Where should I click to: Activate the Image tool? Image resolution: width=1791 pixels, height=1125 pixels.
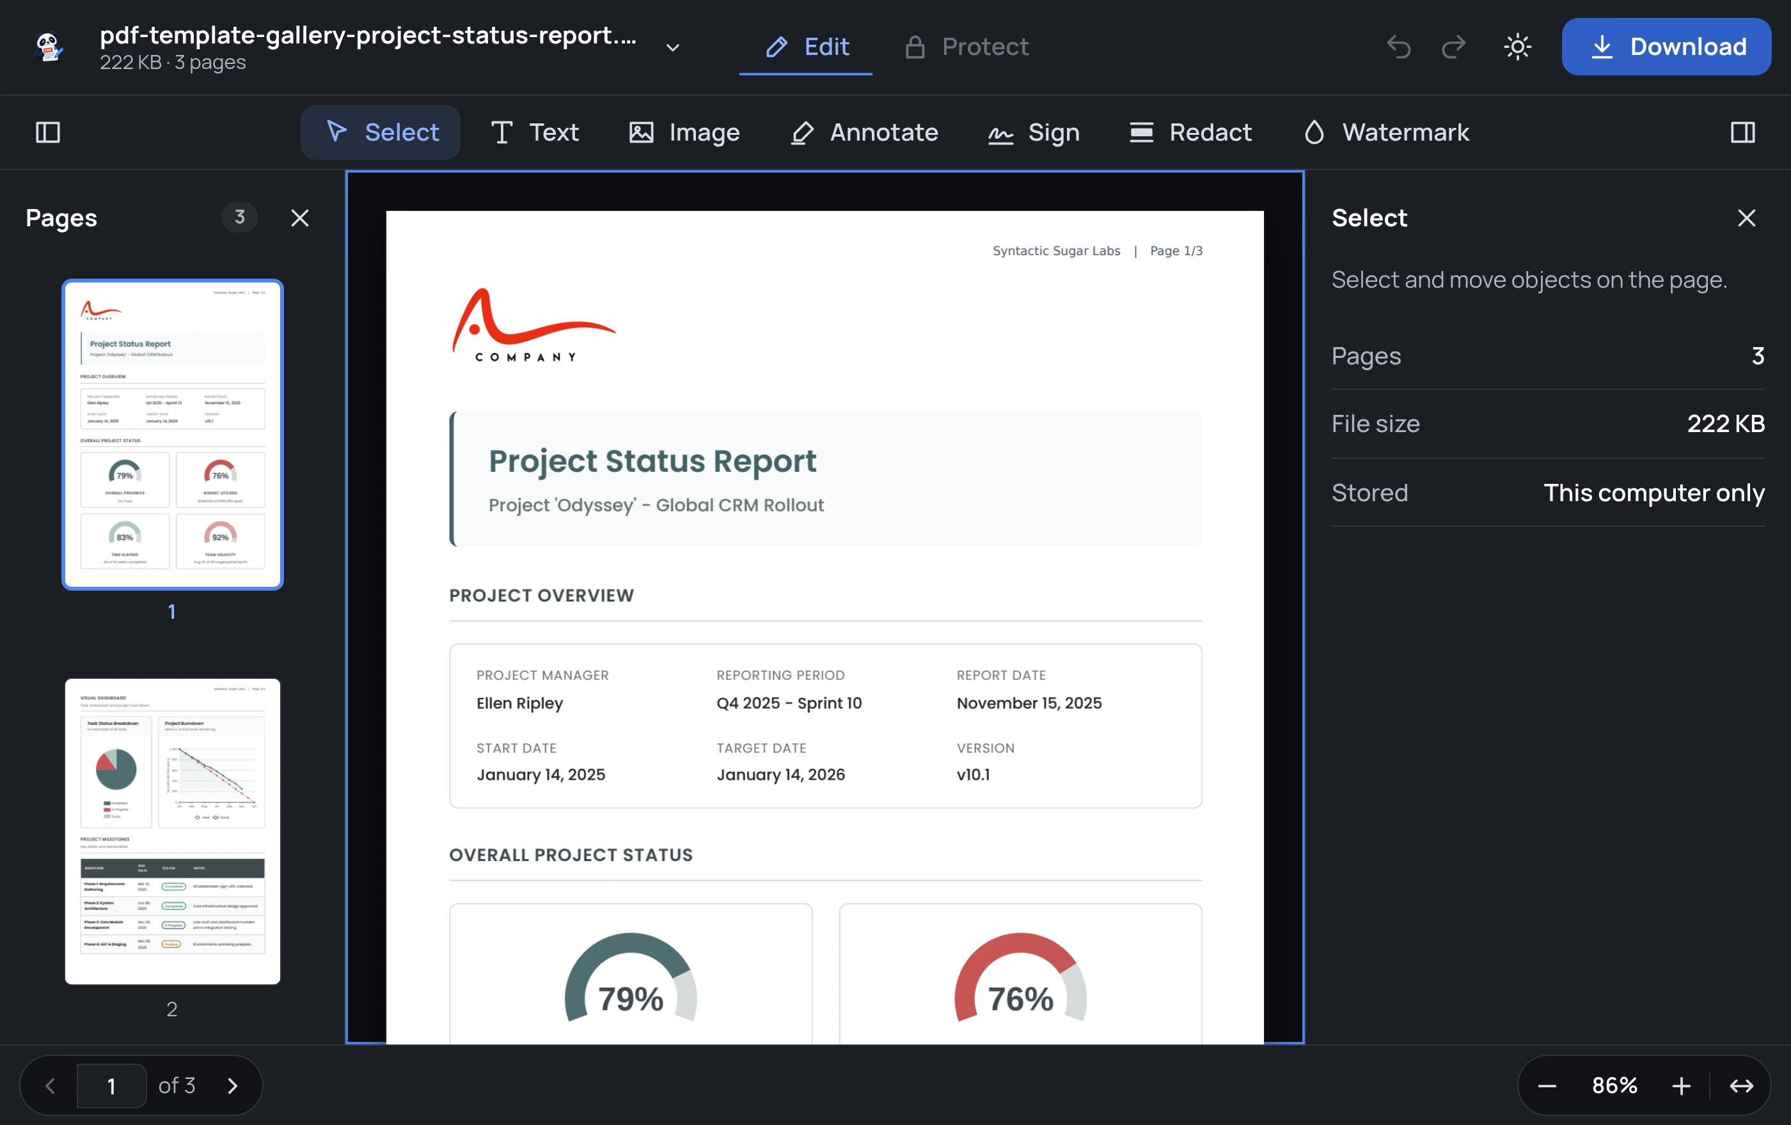coord(684,132)
